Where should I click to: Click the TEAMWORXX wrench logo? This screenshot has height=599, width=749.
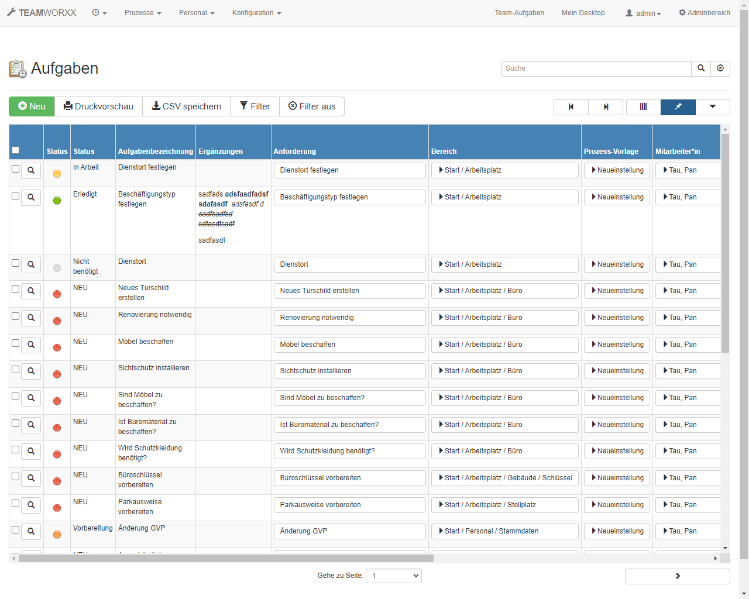(42, 12)
